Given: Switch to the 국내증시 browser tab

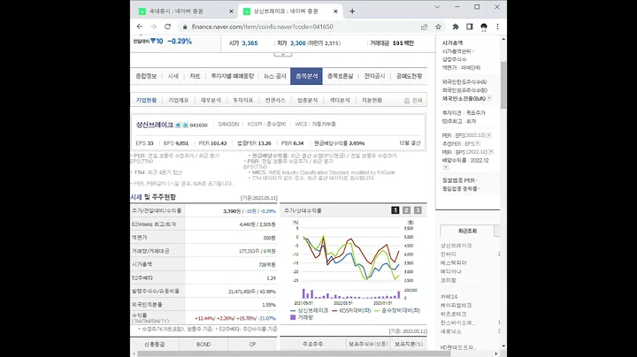Looking at the screenshot, I should tap(176, 11).
